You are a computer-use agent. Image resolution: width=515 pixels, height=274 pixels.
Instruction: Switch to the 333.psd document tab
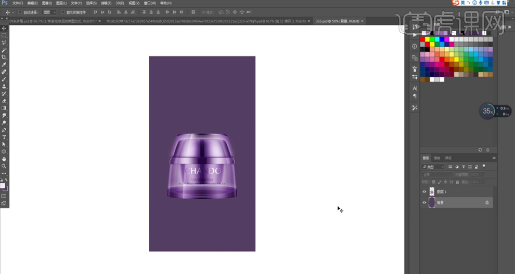338,21
